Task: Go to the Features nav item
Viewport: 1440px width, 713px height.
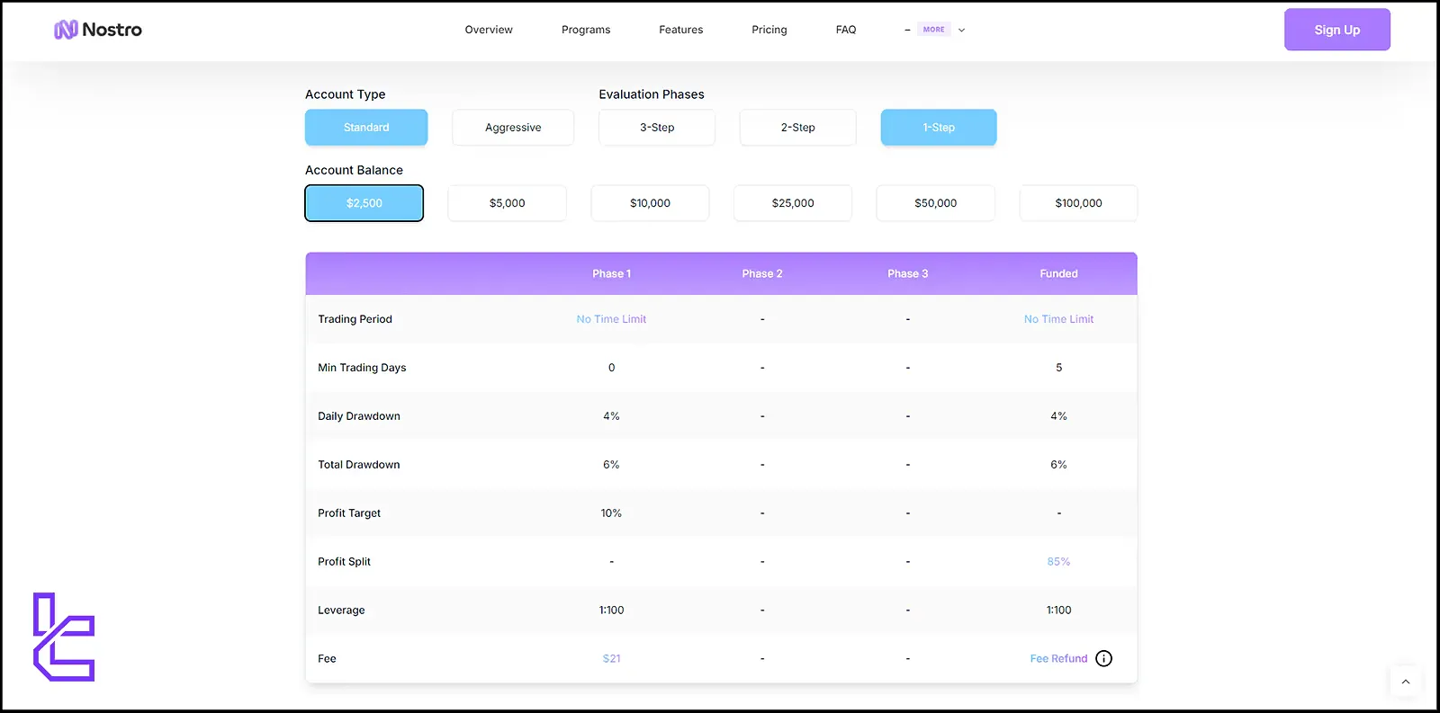Action: point(681,30)
